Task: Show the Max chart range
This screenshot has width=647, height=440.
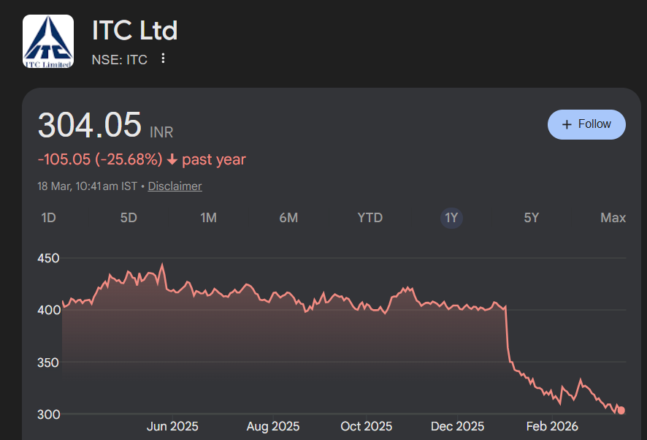Action: tap(613, 218)
